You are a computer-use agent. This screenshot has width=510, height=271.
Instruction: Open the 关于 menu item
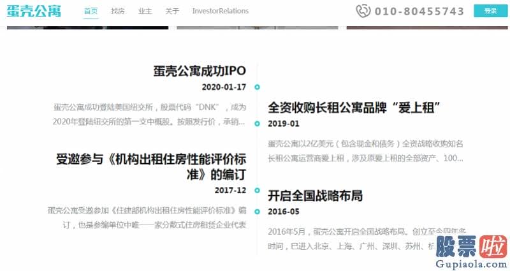[x=172, y=11]
